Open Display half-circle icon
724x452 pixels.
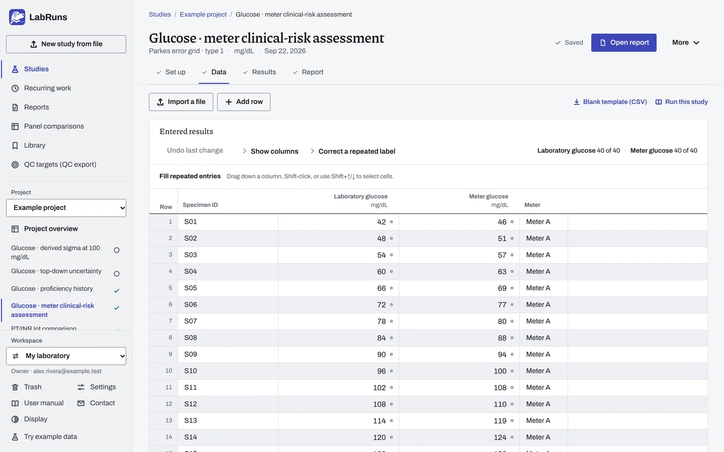(x=15, y=419)
